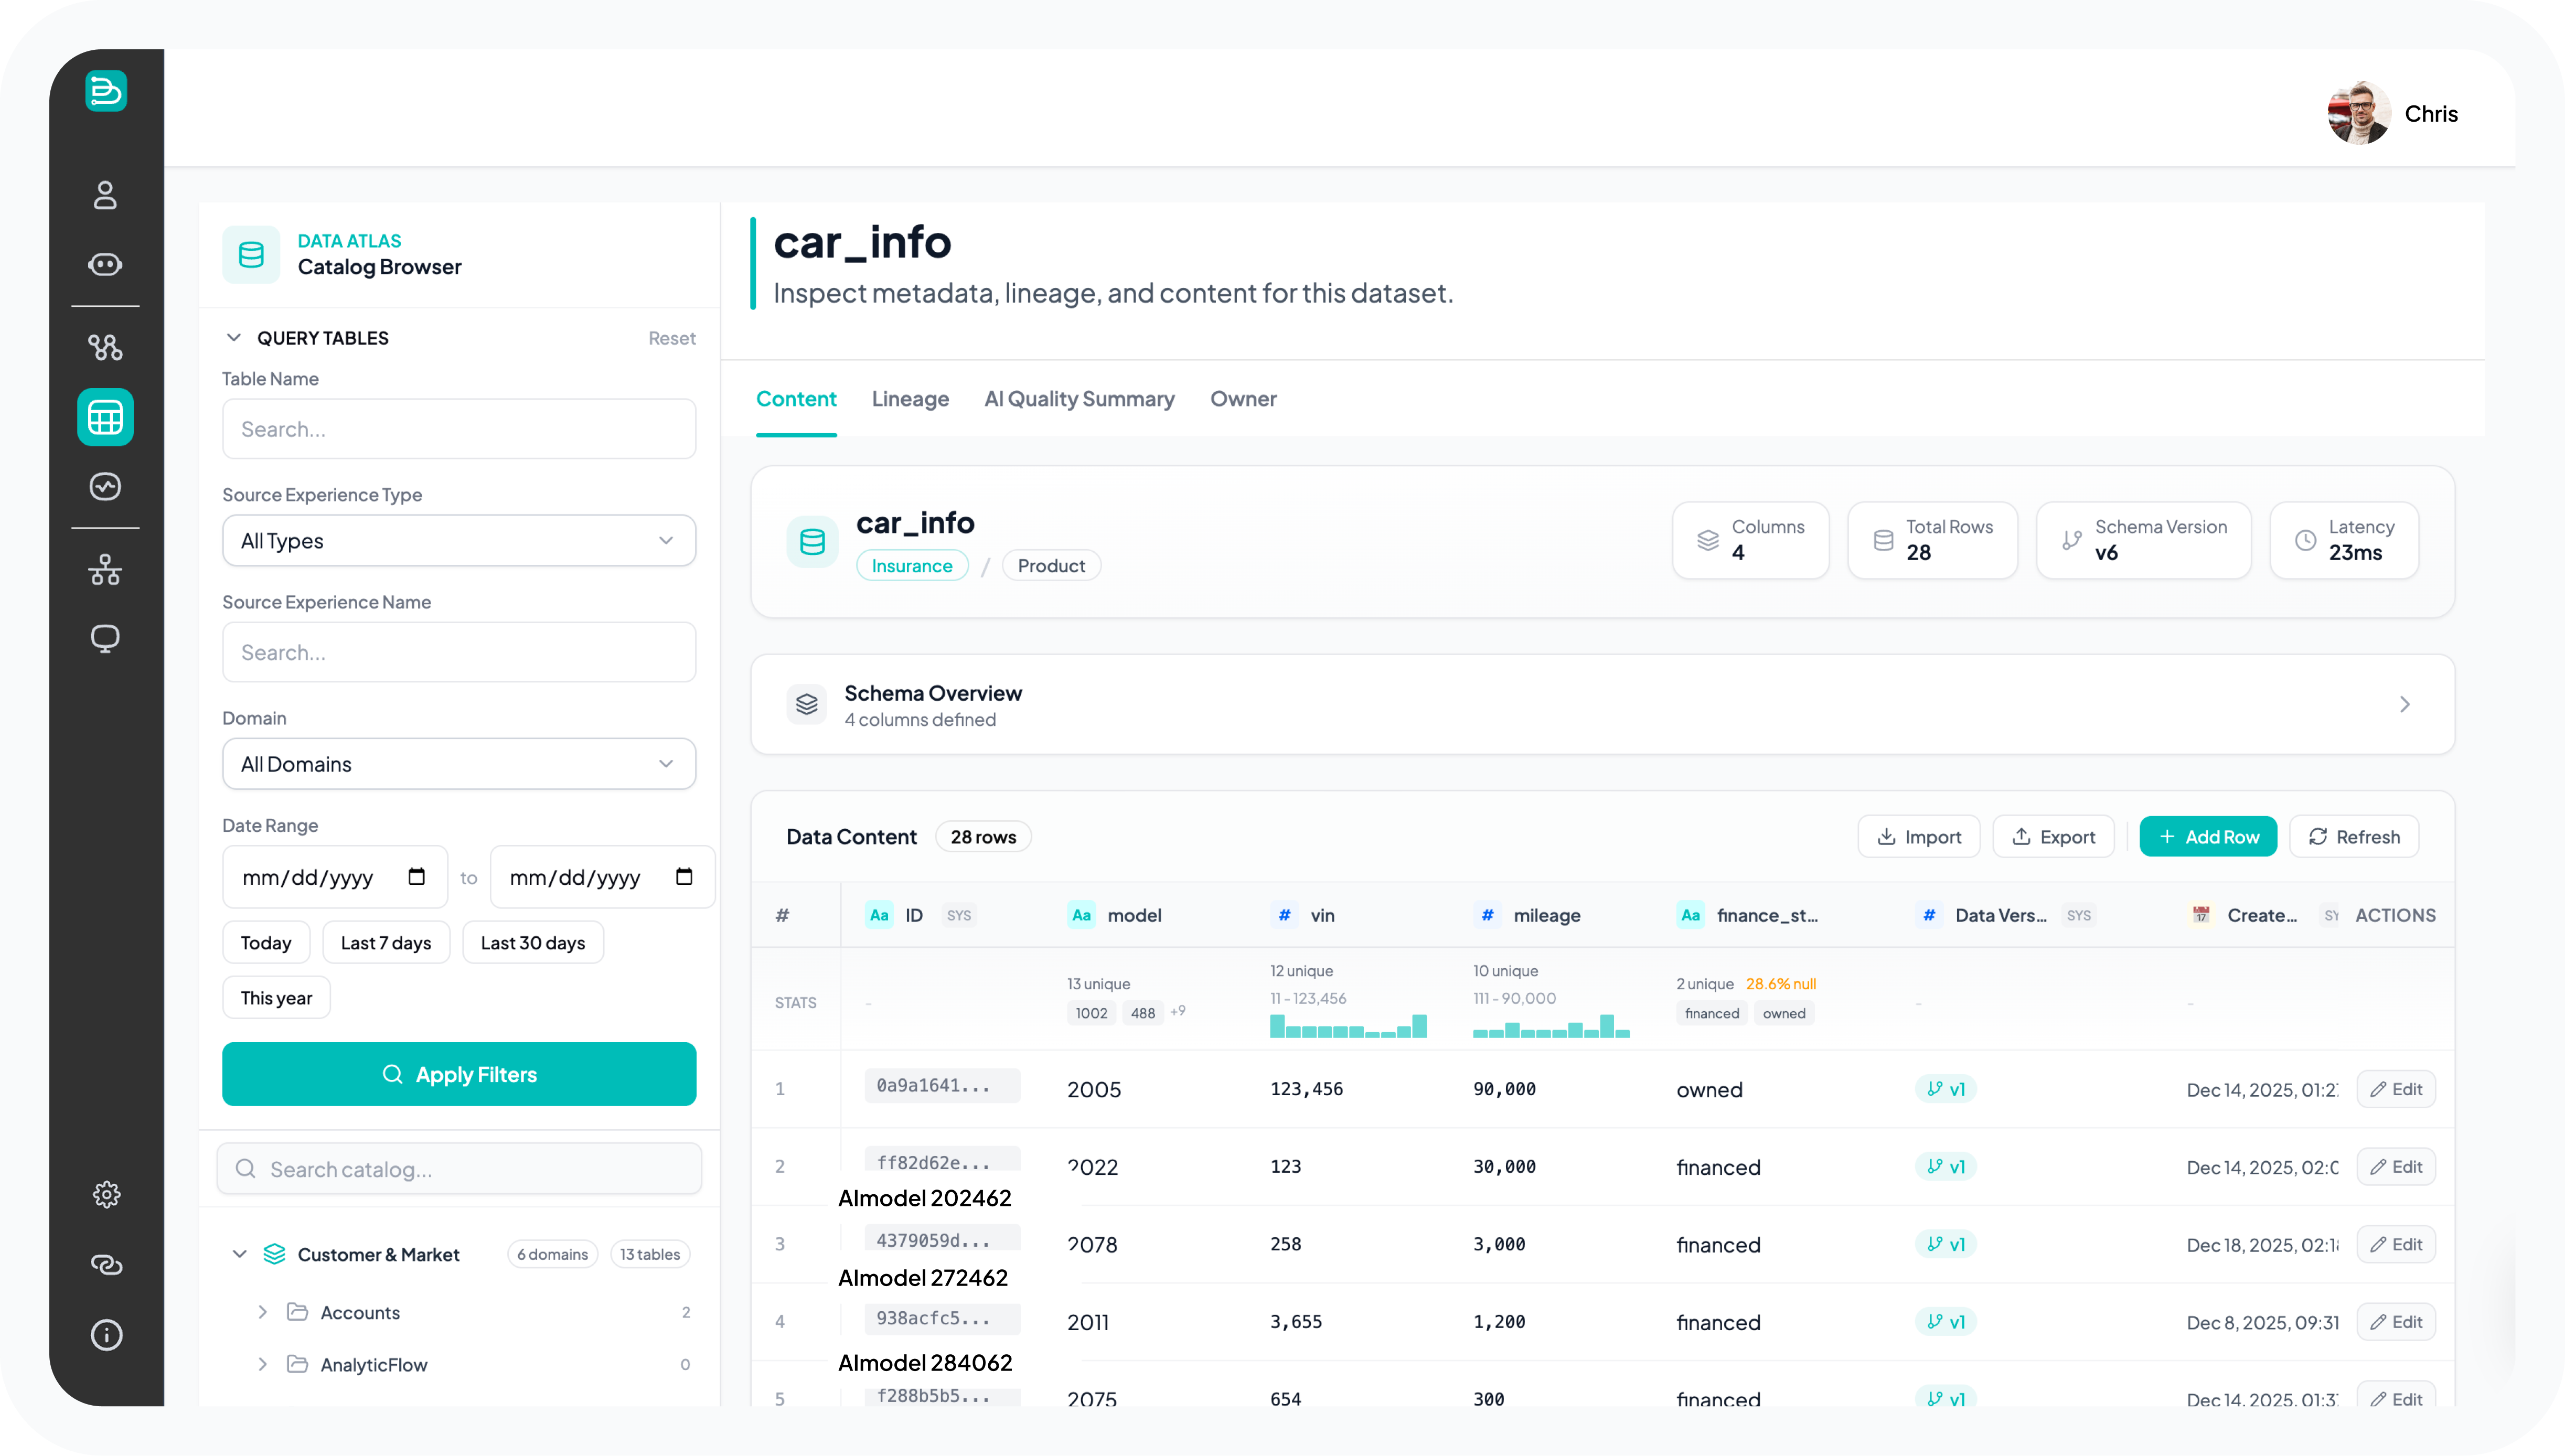Click the bot assistant sidebar icon
Screen dimensions: 2565x1456
tap(105, 264)
